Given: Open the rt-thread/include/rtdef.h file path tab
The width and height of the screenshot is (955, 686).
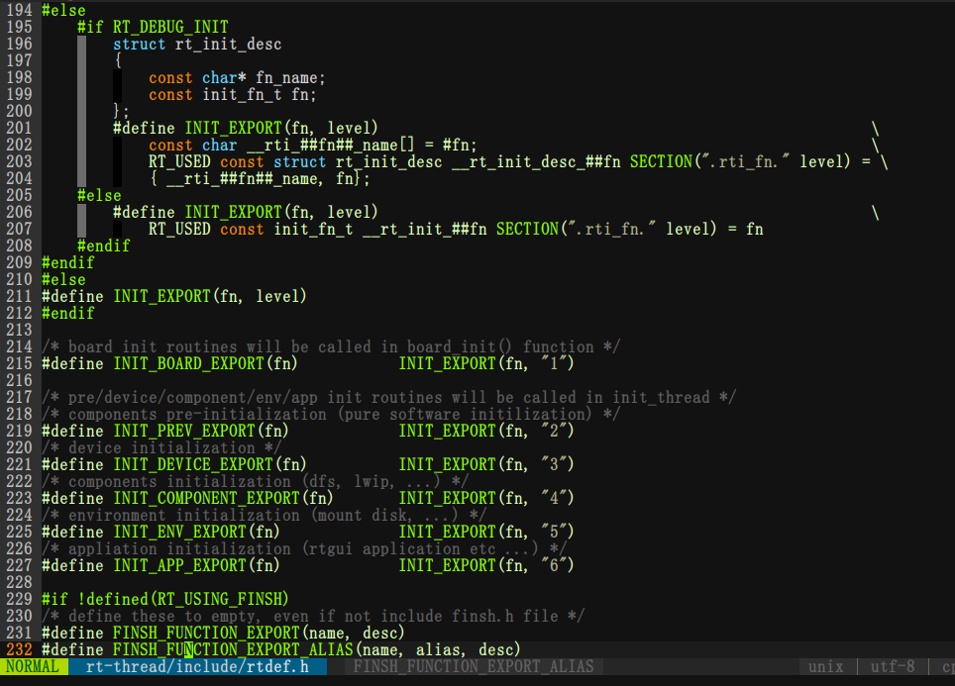Looking at the screenshot, I should point(198,666).
